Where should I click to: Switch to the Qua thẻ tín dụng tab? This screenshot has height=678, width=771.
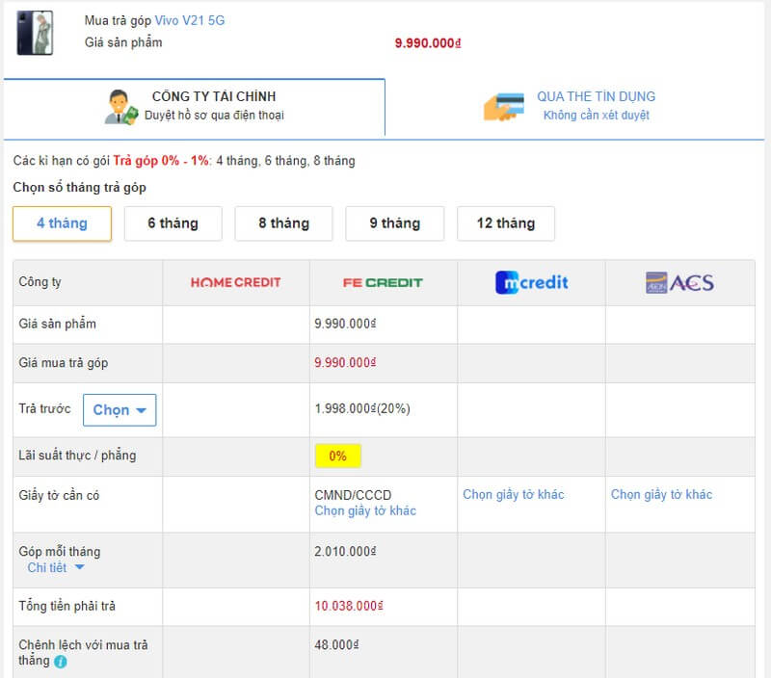point(574,107)
